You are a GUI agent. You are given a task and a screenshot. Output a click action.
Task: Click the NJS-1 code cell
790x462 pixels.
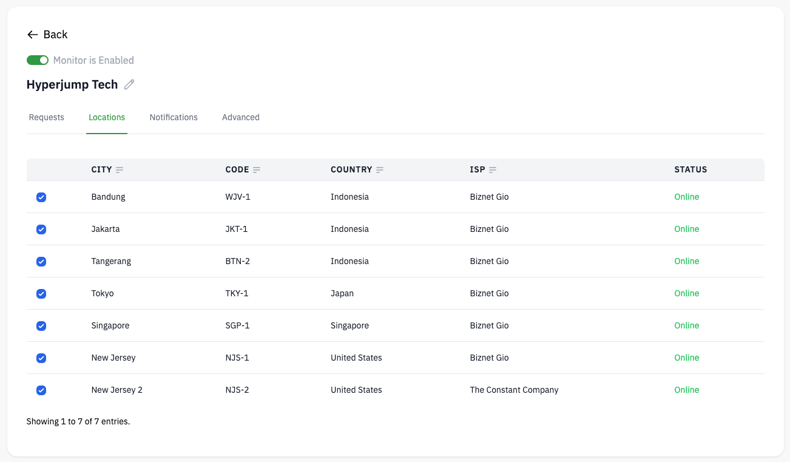point(237,358)
